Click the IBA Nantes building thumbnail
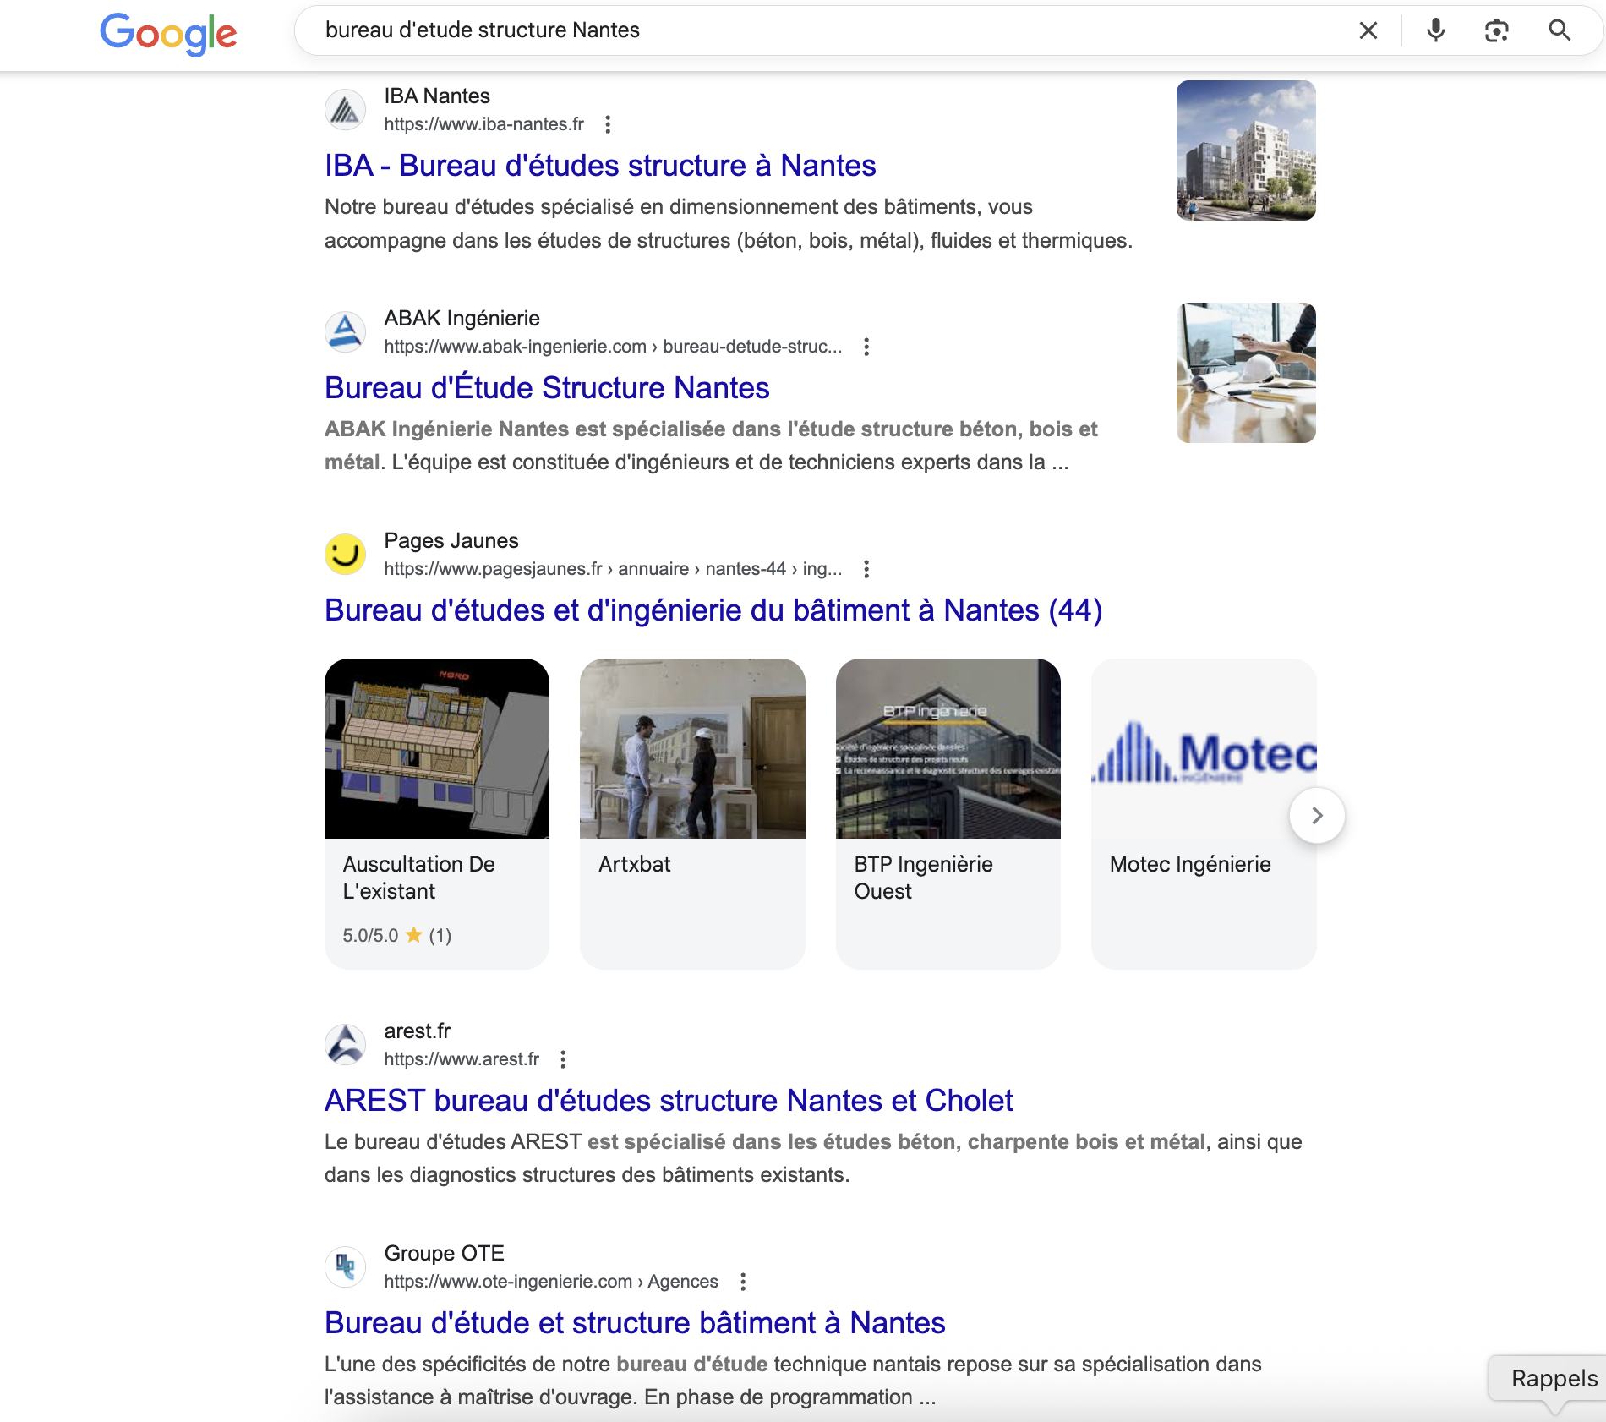Image resolution: width=1606 pixels, height=1422 pixels. [x=1245, y=150]
